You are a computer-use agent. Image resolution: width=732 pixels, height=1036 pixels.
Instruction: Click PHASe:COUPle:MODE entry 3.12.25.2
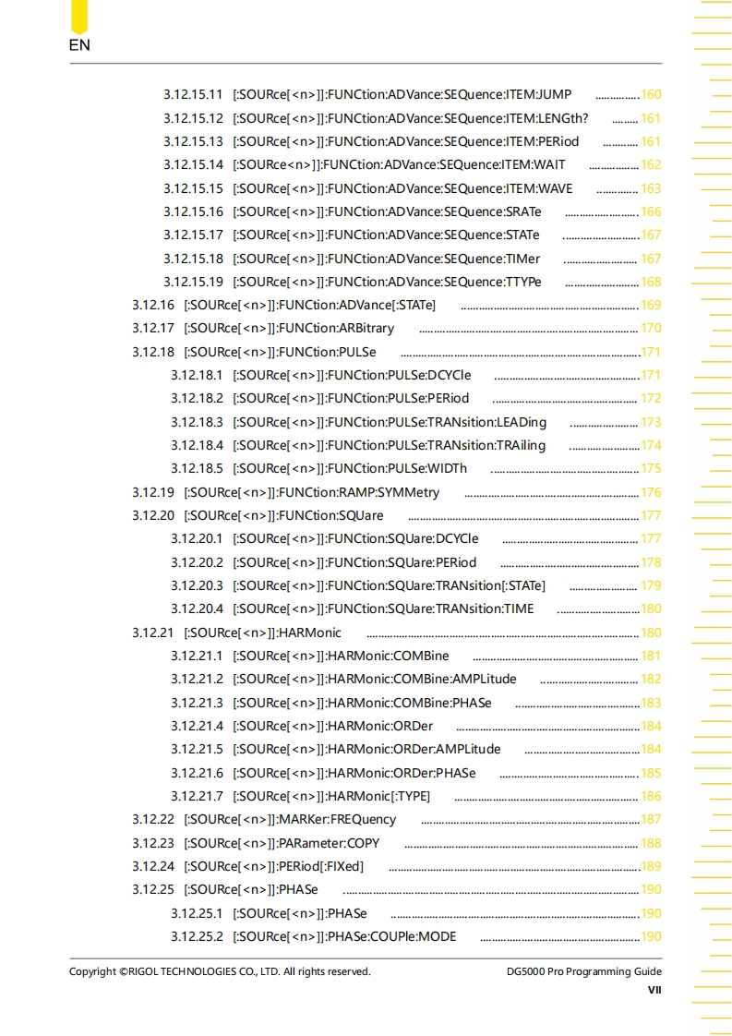(x=344, y=936)
